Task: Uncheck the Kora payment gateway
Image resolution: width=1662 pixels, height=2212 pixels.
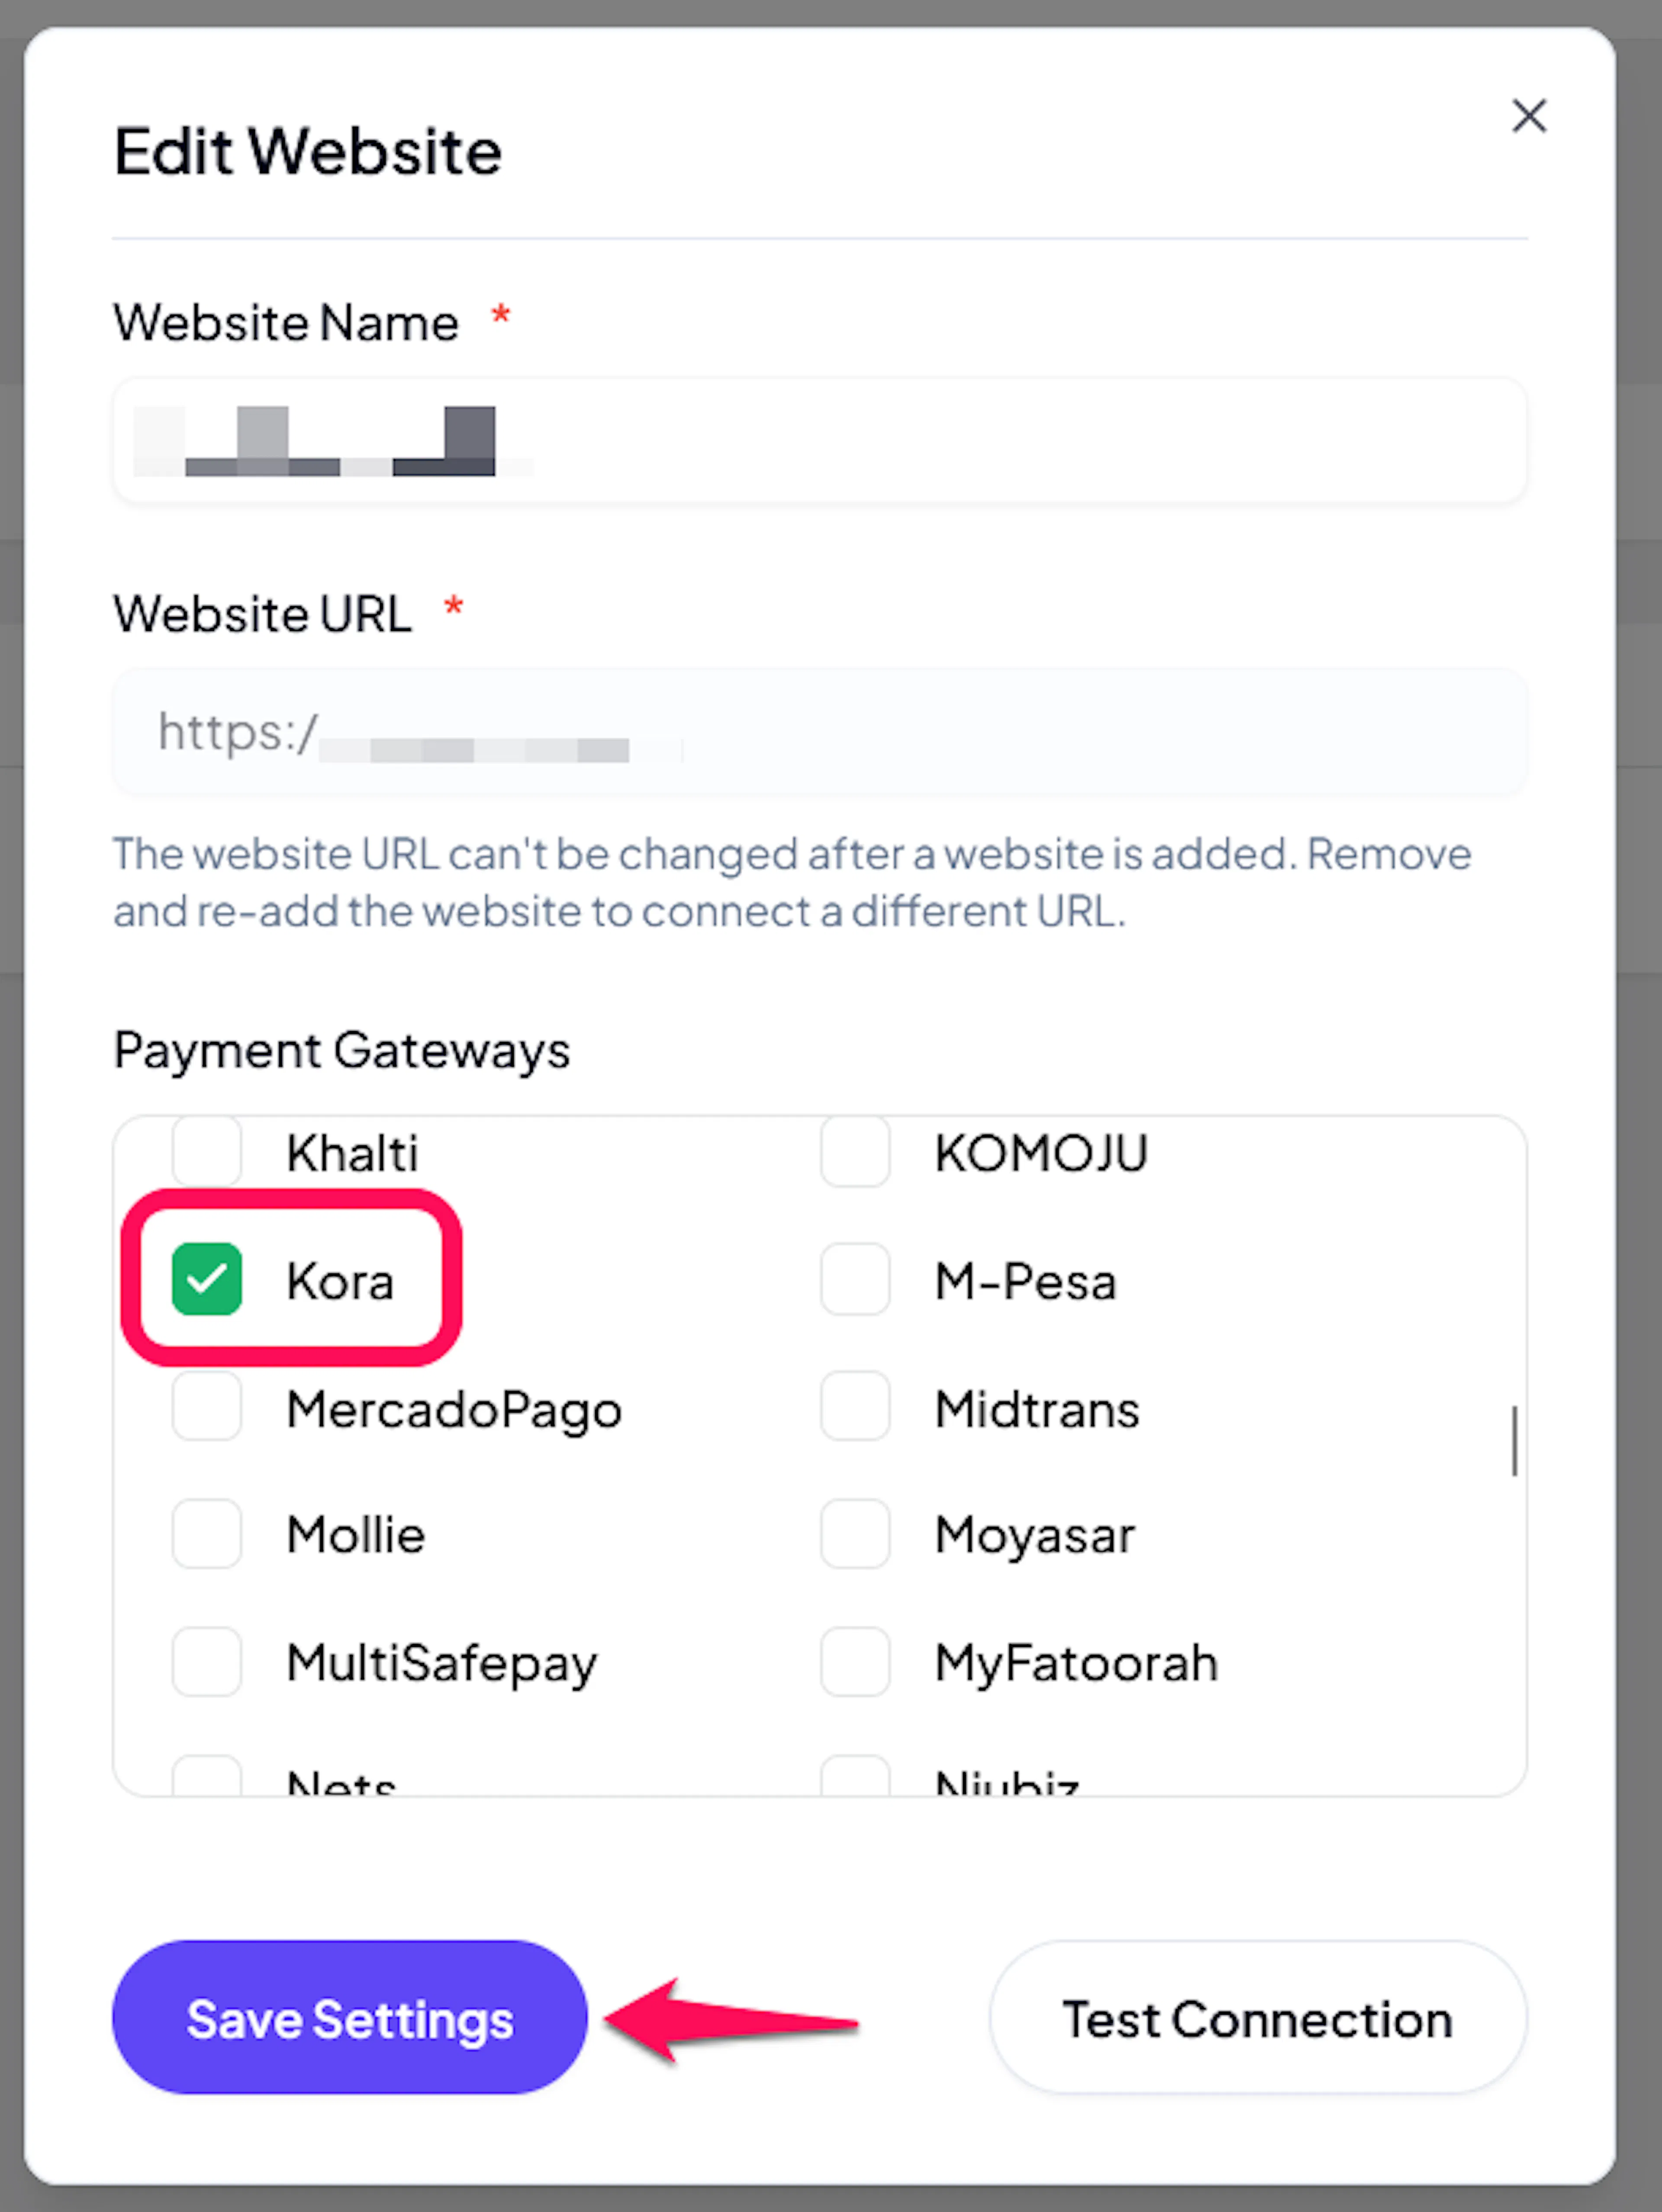Action: coord(207,1279)
